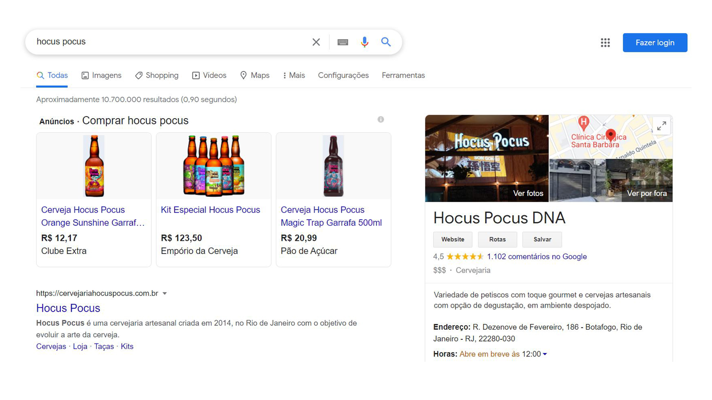This screenshot has width=712, height=400.
Task: Open the Google apps grid icon
Action: click(605, 43)
